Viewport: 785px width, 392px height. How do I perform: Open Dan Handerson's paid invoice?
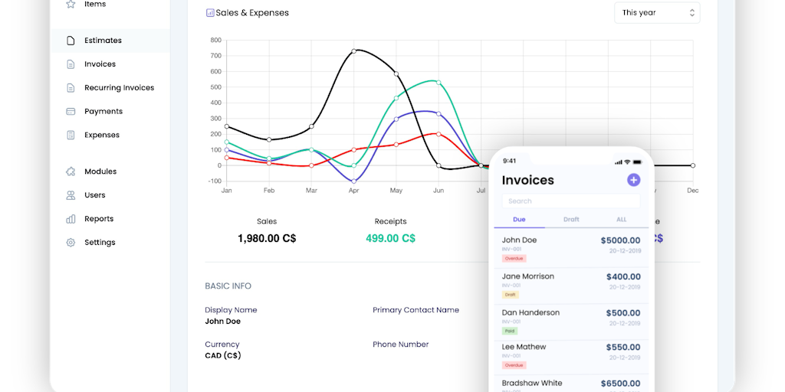pyautogui.click(x=571, y=321)
